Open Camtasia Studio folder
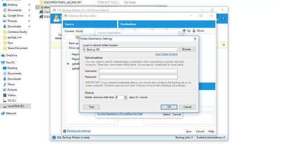This screenshot has height=158, width=281. 17,32
